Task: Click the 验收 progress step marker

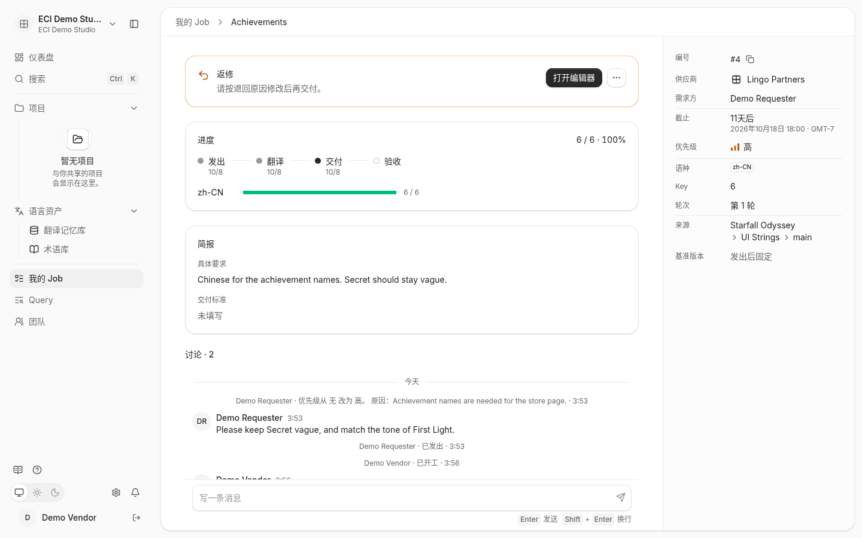Action: pyautogui.click(x=377, y=161)
